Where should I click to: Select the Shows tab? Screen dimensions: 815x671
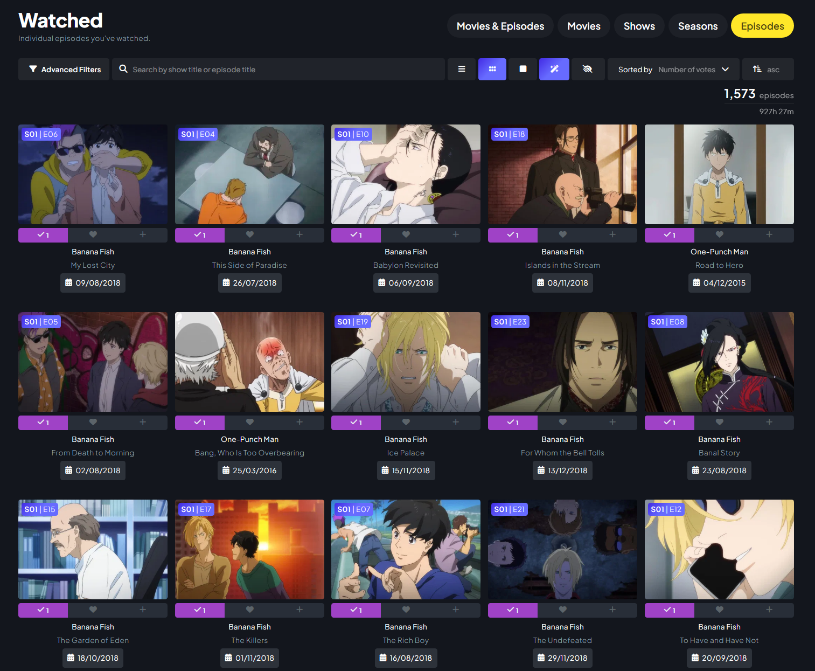(x=639, y=26)
